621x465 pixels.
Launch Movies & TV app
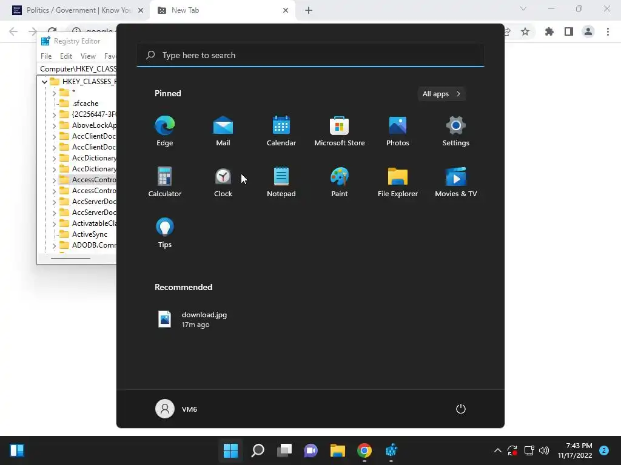click(x=456, y=182)
